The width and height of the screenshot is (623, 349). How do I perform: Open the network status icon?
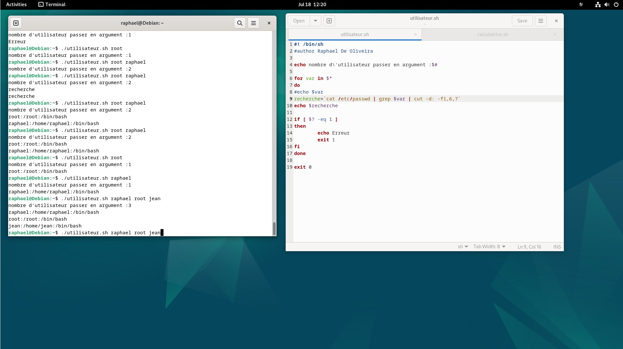tap(598, 5)
